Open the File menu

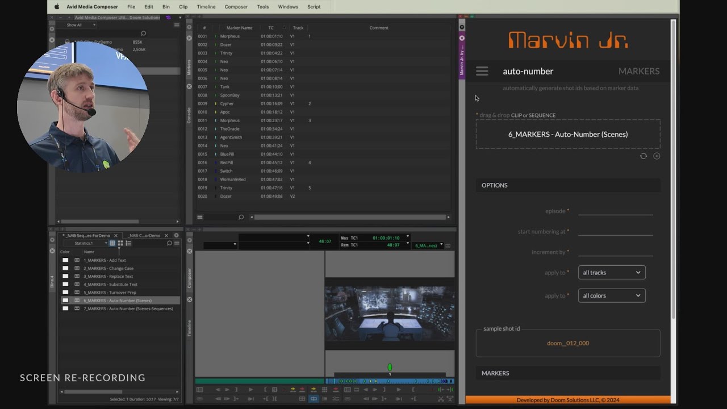click(131, 7)
